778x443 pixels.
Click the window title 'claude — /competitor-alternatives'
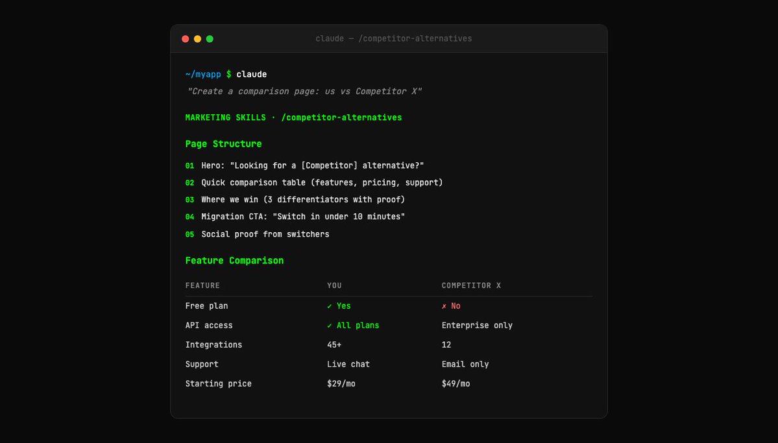tap(393, 39)
